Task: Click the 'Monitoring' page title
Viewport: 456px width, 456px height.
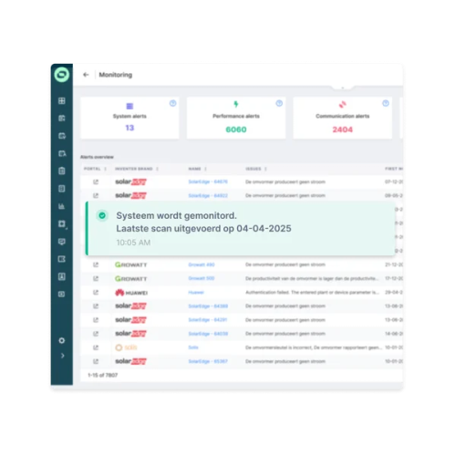Action: pyautogui.click(x=116, y=75)
